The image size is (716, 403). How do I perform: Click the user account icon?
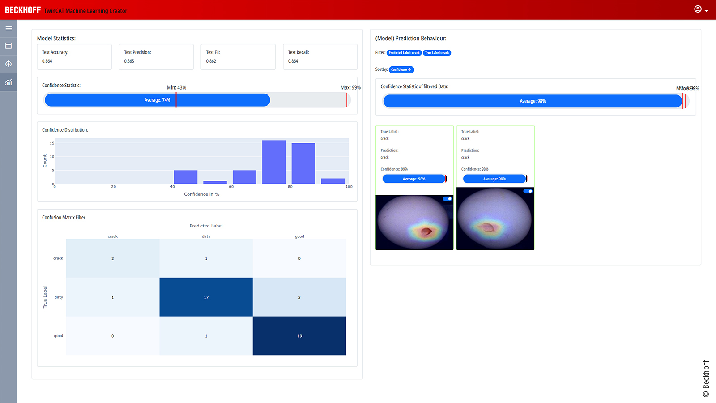(x=698, y=9)
